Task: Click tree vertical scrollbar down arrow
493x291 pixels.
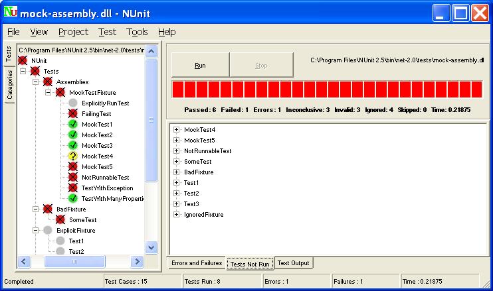Action: 151,248
